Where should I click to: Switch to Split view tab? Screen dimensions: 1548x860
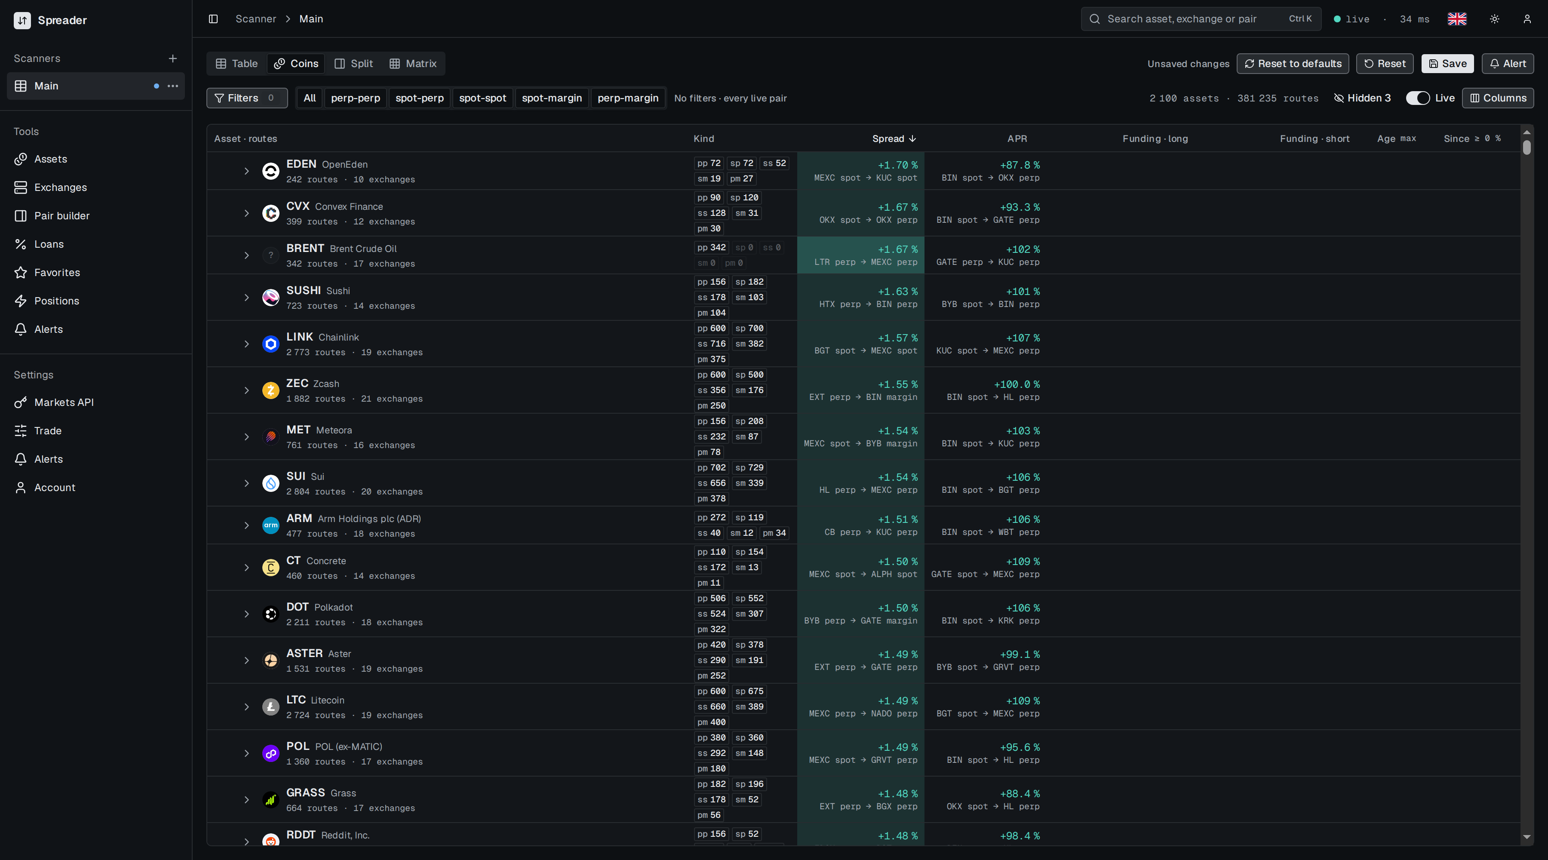(354, 64)
